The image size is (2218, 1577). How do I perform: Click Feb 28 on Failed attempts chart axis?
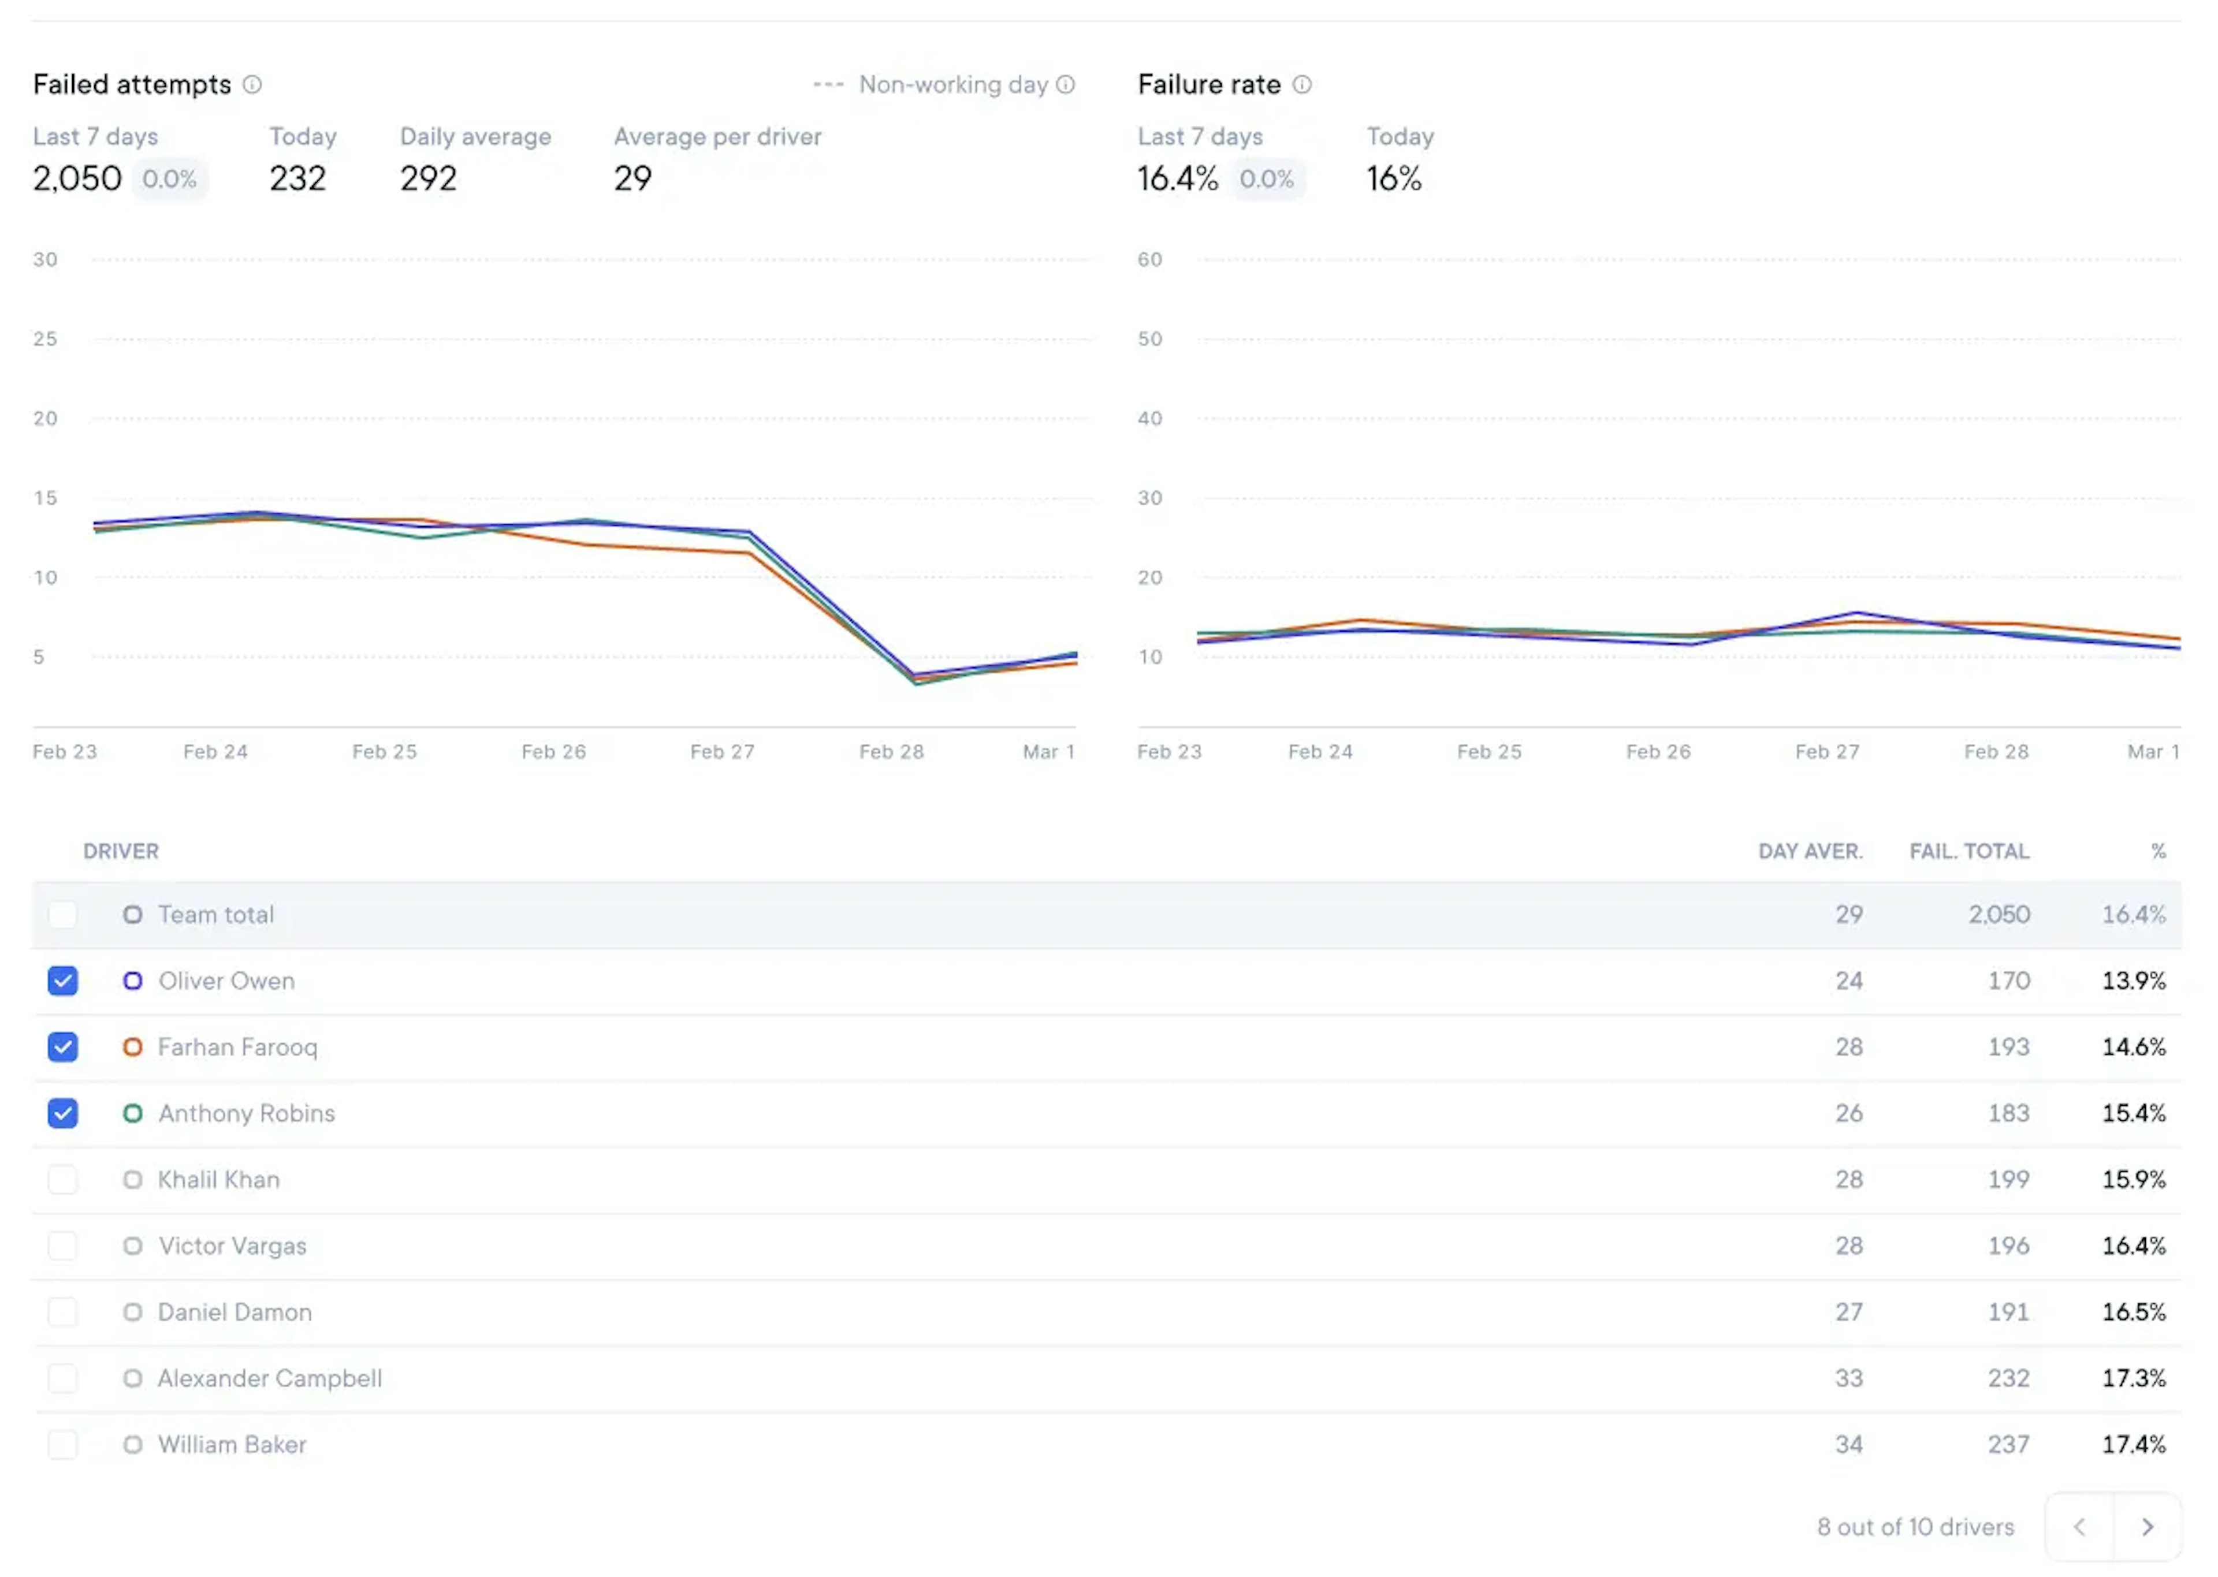click(891, 752)
